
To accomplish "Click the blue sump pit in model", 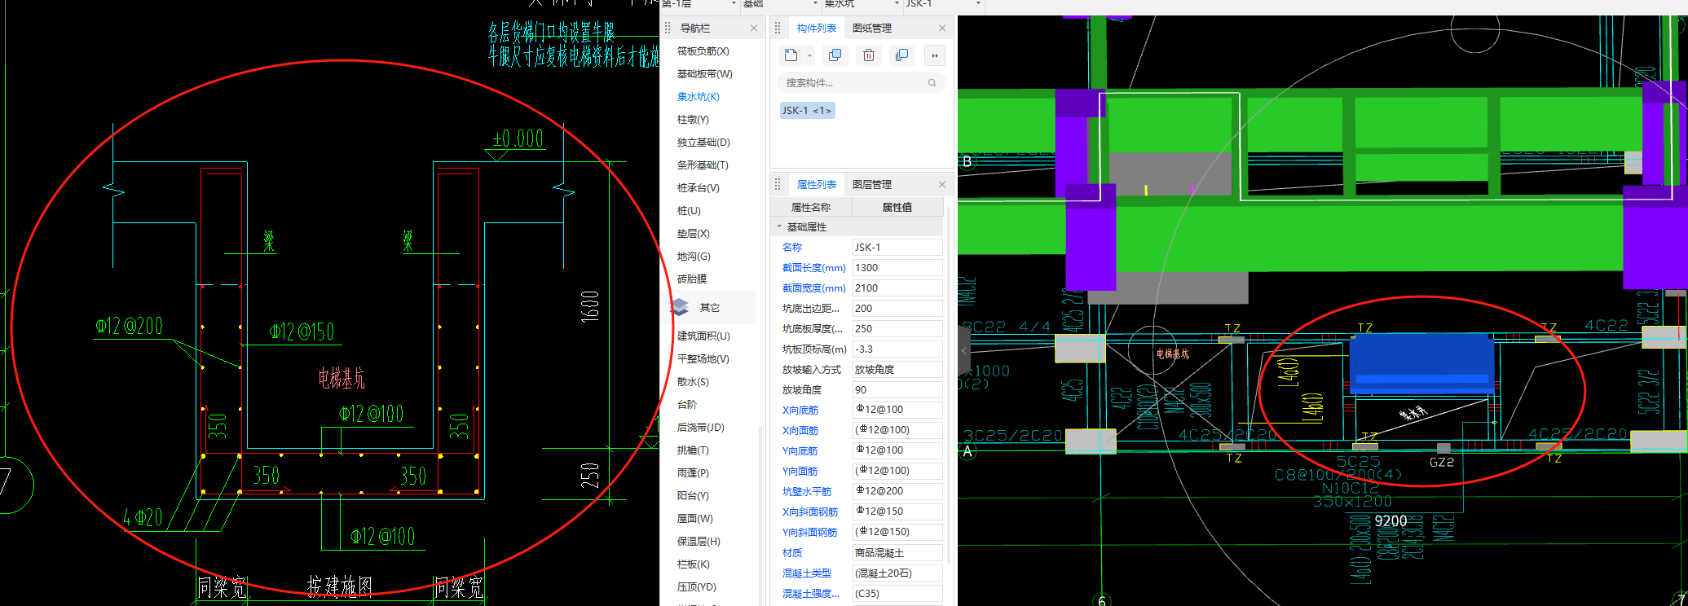I will [1421, 364].
